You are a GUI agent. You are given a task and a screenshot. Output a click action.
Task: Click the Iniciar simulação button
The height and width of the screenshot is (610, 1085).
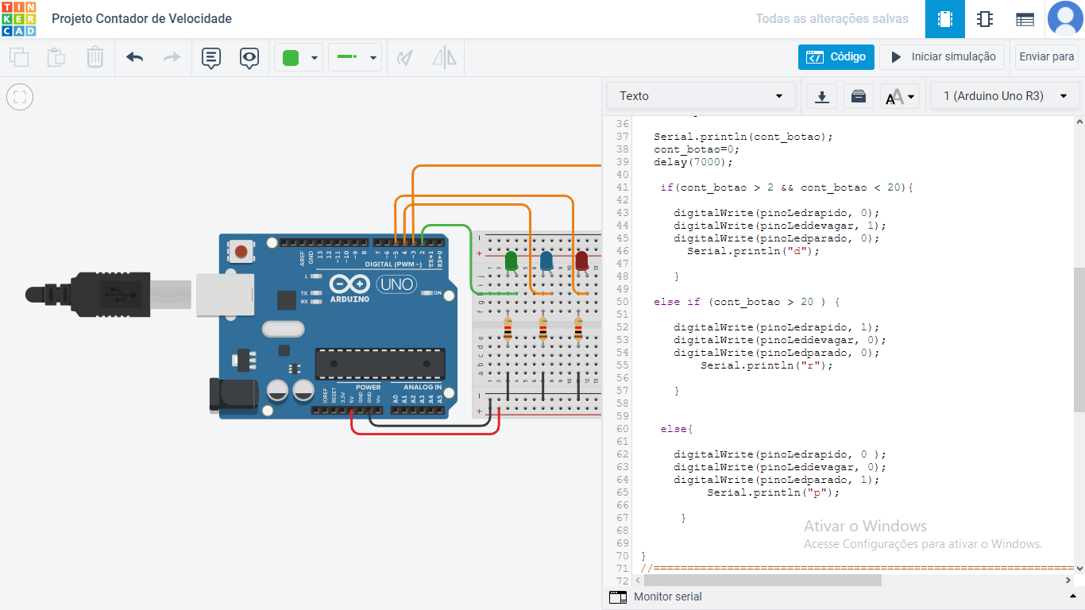[942, 57]
